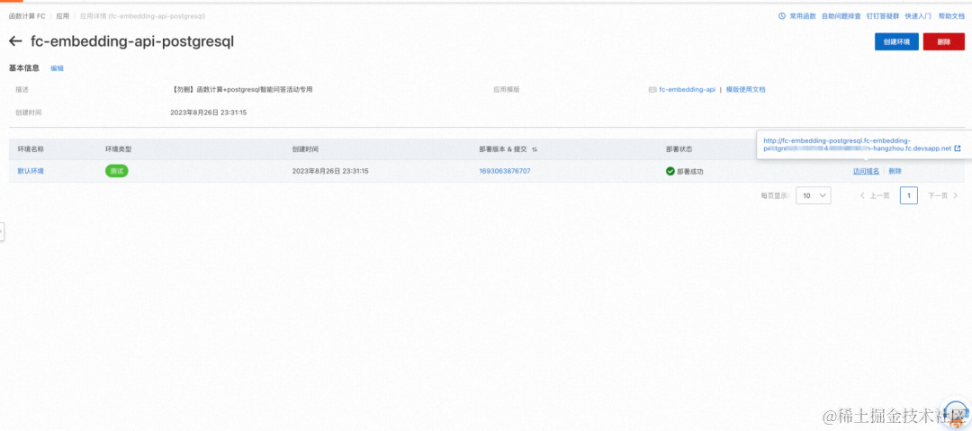Click the template icon before fc-embedding-api
972x431 pixels.
(x=652, y=90)
